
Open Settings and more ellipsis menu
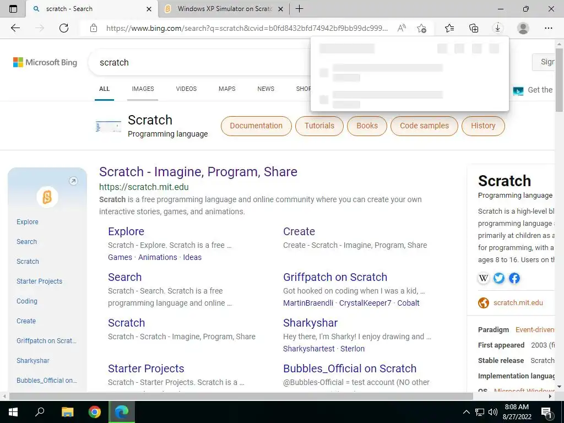(x=548, y=28)
